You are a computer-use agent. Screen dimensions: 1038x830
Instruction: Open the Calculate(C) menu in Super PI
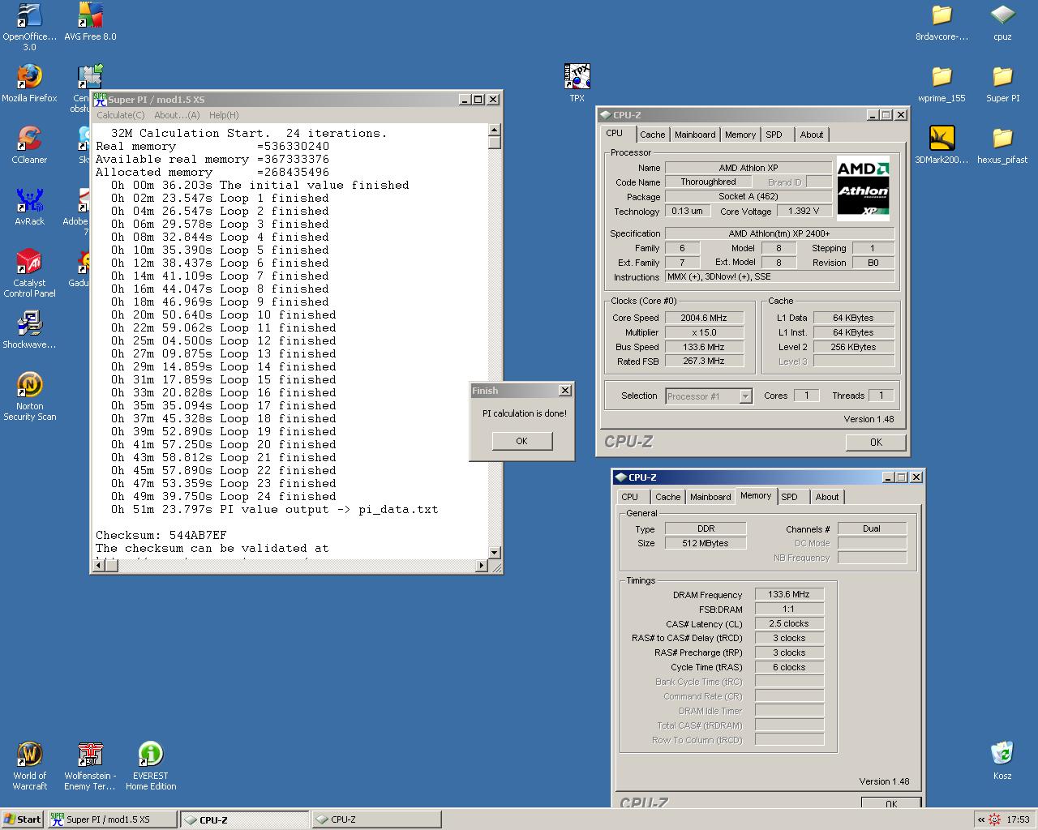point(120,115)
